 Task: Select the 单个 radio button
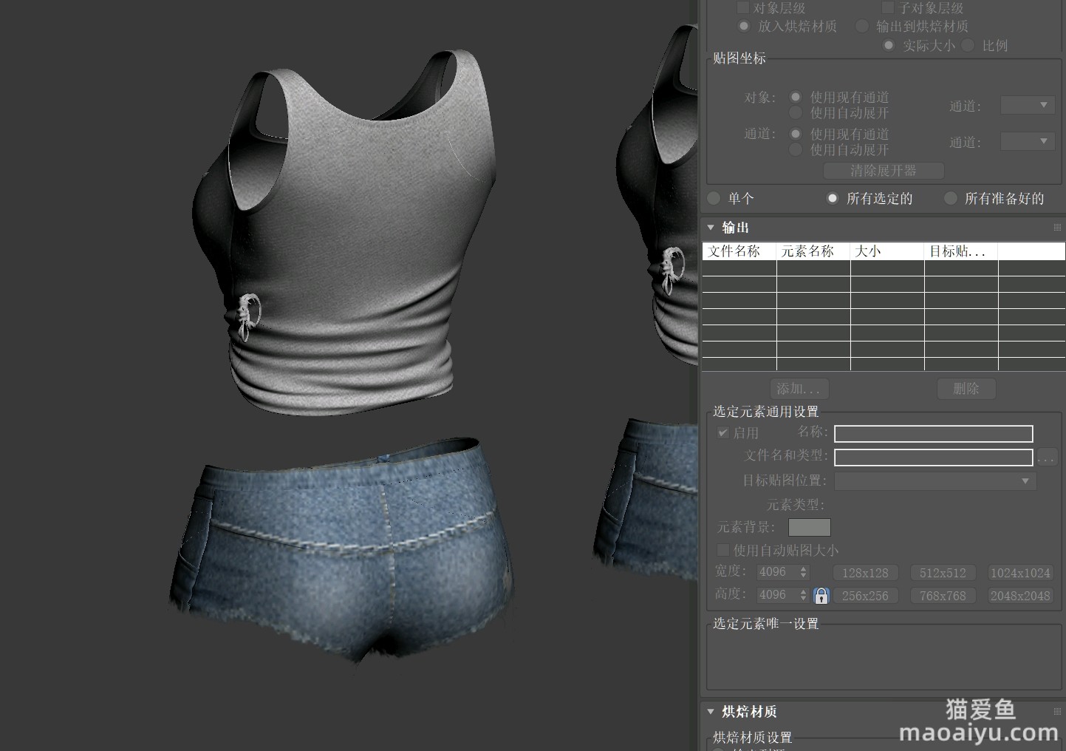click(x=714, y=198)
